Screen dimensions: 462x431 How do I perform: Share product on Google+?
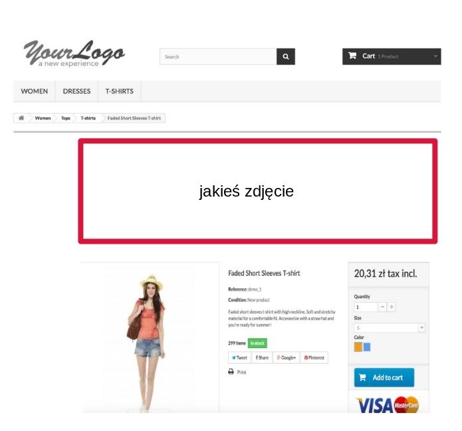286,358
